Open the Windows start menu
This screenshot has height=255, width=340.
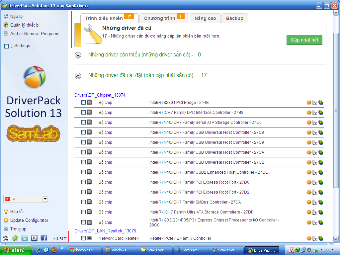16,250
